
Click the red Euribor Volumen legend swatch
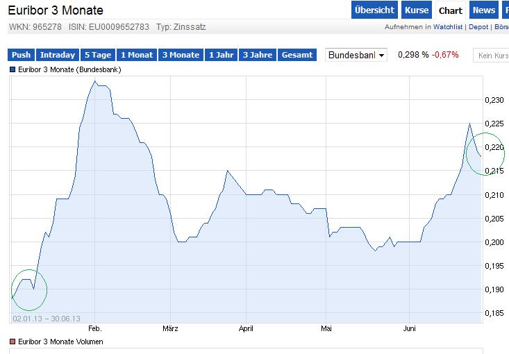(x=12, y=342)
